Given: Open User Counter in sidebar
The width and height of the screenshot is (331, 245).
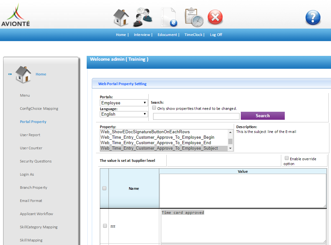Looking at the screenshot, I should point(31,148).
